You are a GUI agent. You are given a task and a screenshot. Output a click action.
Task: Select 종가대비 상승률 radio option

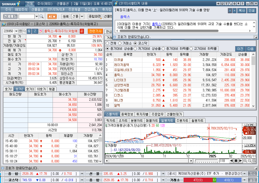(107, 48)
